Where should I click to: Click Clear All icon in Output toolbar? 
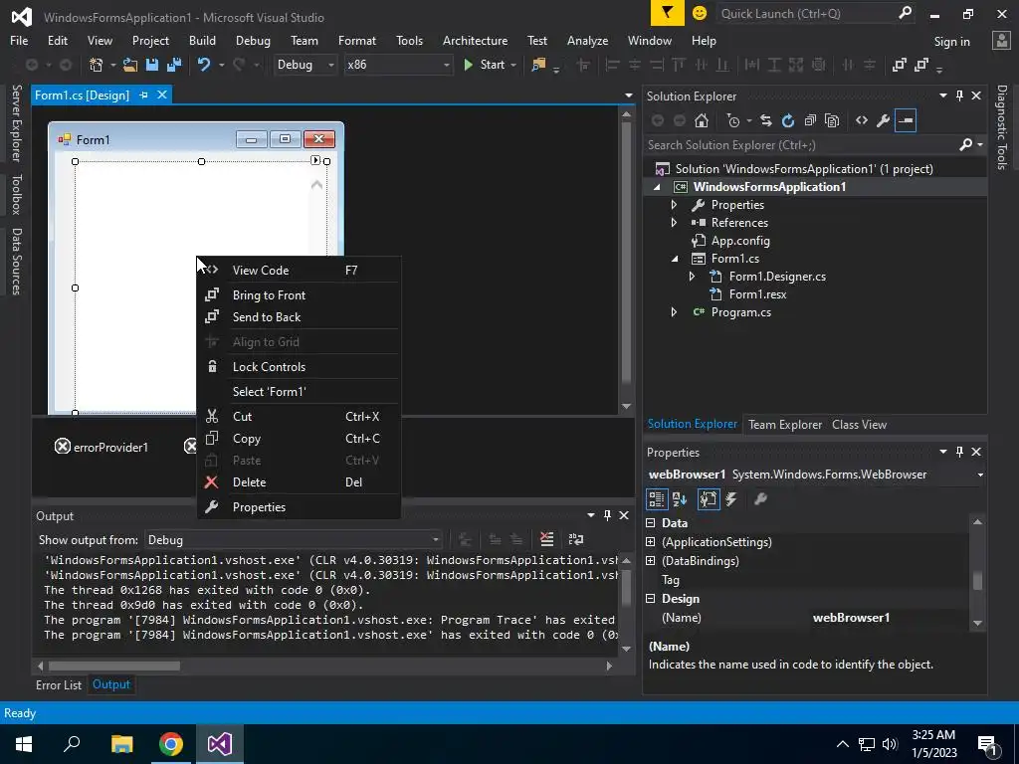(x=546, y=539)
